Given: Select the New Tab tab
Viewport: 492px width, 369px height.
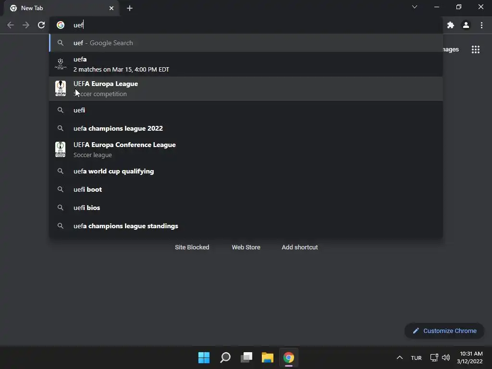Looking at the screenshot, I should tap(61, 8).
